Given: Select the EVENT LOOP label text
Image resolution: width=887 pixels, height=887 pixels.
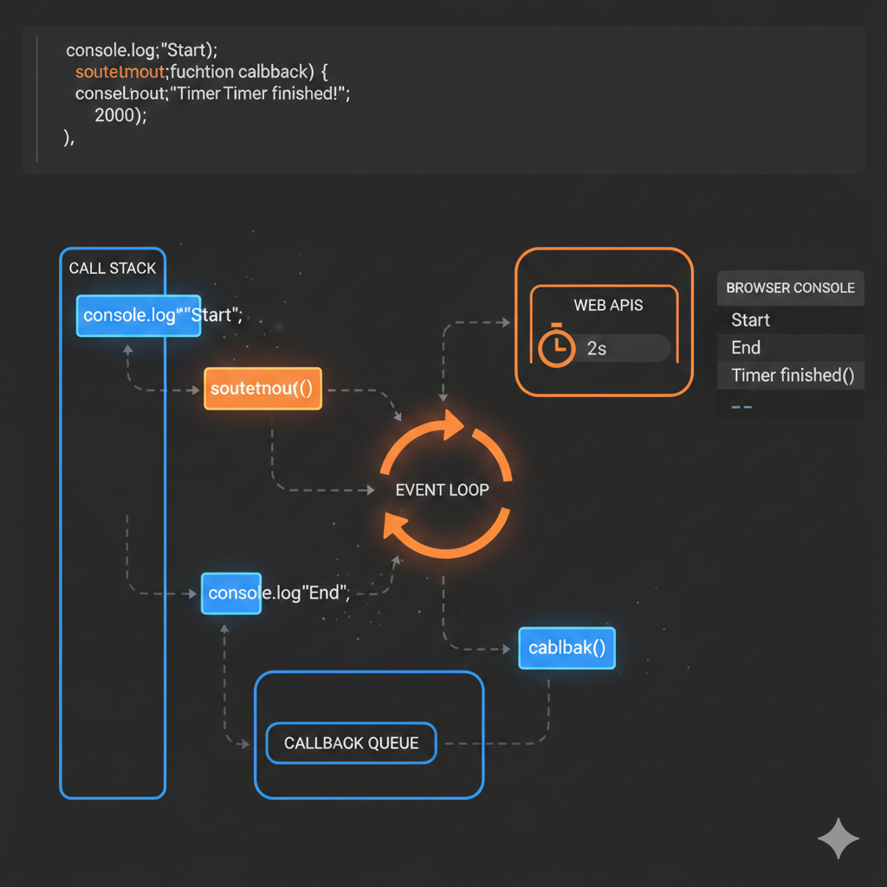Looking at the screenshot, I should pyautogui.click(x=442, y=490).
